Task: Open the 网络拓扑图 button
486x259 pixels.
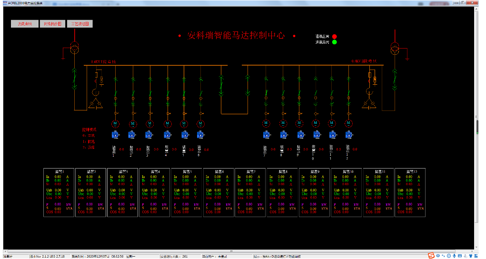Action: [x=52, y=23]
